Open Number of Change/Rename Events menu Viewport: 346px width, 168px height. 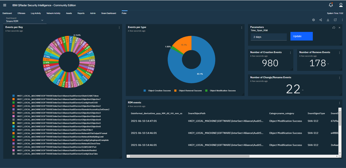tap(340, 78)
